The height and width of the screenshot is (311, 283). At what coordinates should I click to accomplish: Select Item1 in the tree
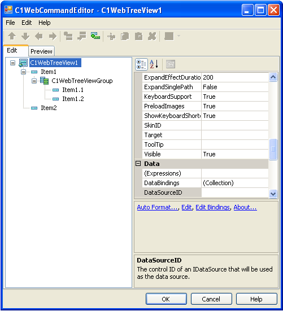49,72
